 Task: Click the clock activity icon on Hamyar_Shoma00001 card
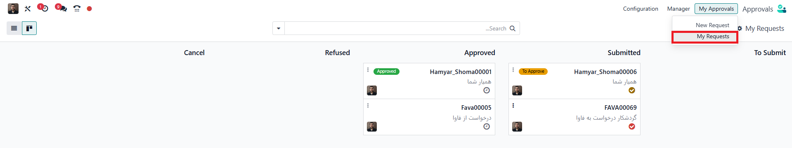487,90
